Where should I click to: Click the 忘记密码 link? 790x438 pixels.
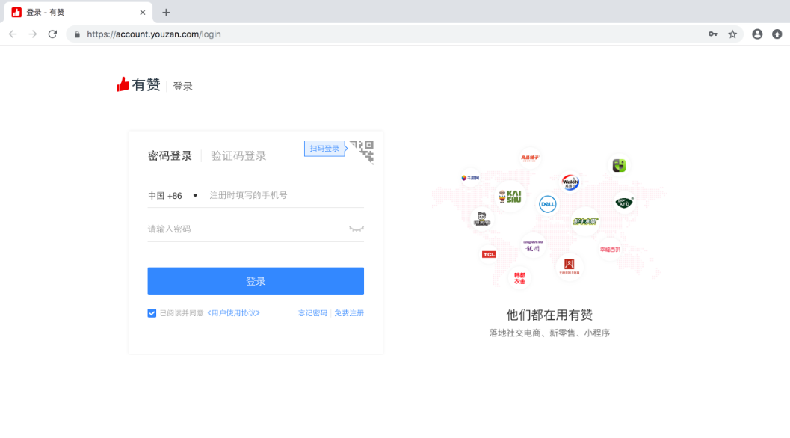312,313
